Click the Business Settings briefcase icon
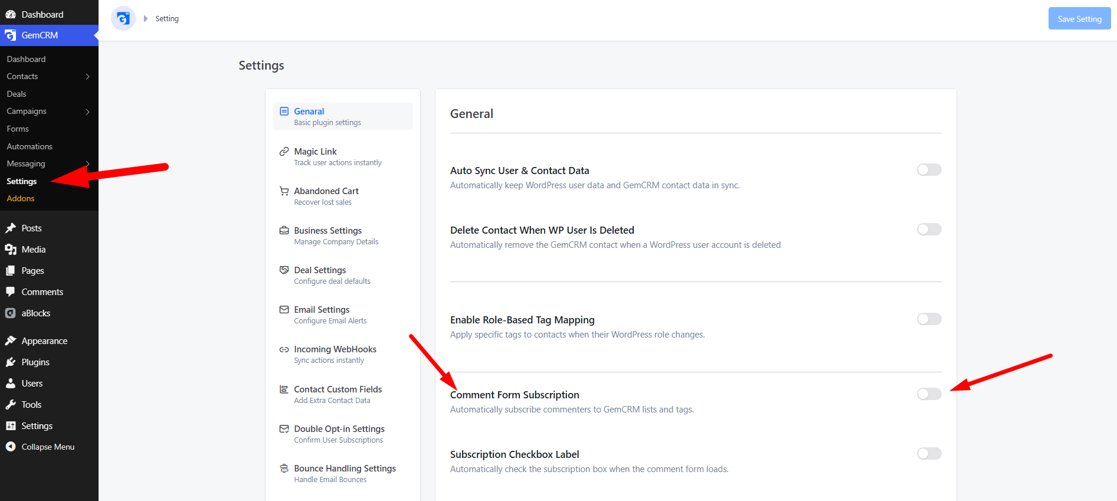Image resolution: width=1117 pixels, height=501 pixels. [x=284, y=230]
